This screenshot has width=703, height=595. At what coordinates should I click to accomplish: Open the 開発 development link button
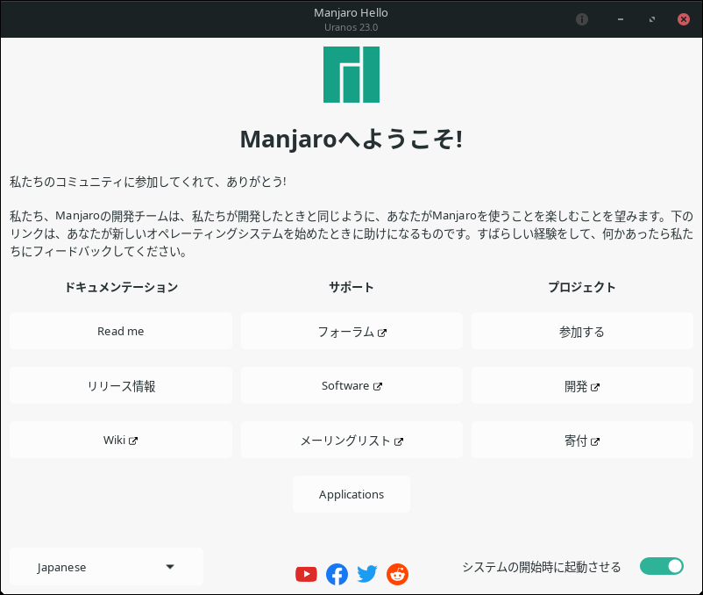pyautogui.click(x=582, y=386)
